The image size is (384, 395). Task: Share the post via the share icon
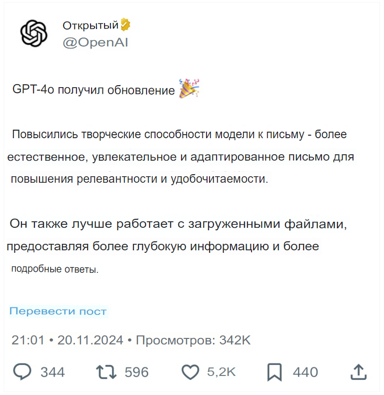(x=359, y=372)
